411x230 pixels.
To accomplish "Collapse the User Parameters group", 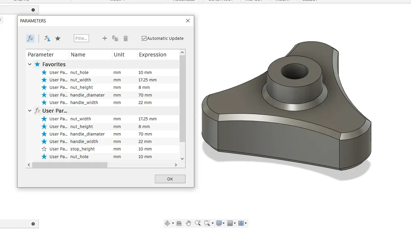I will tap(30, 111).
